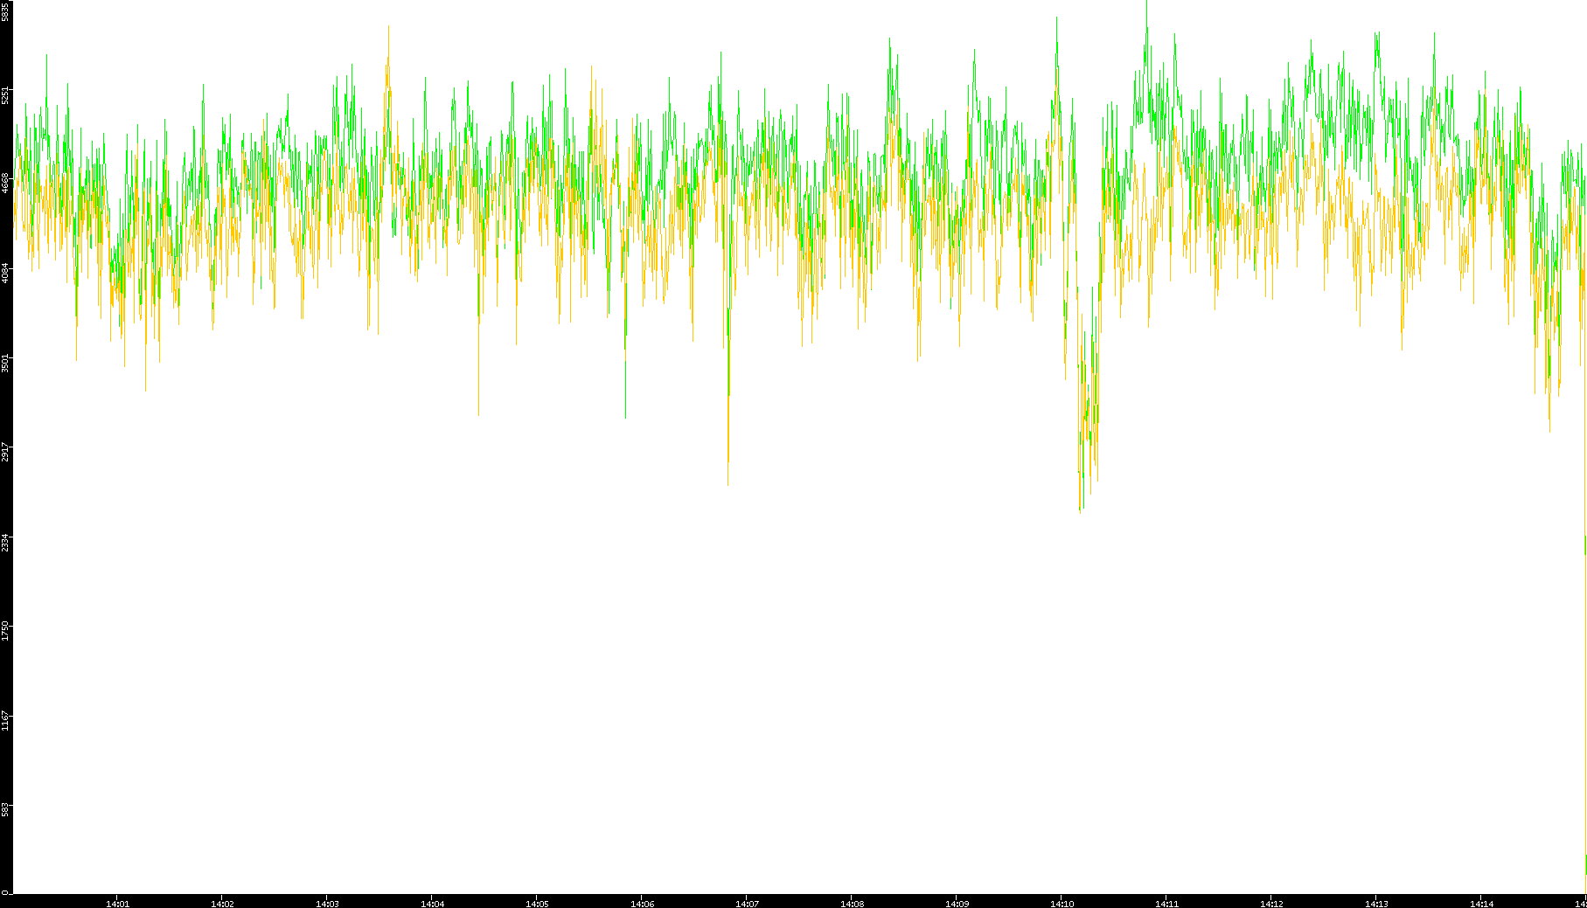1587x908 pixels.
Task: Click the 14:12 time axis label
Action: (x=1271, y=904)
